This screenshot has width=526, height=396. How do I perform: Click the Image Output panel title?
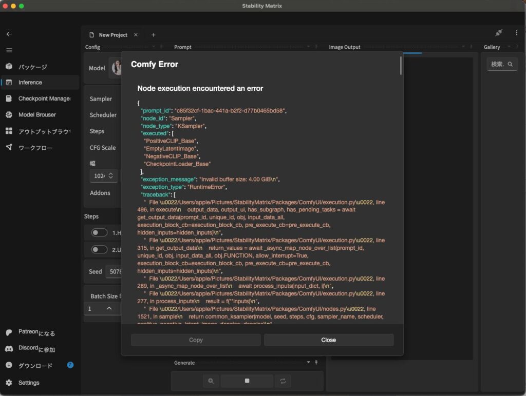point(345,47)
